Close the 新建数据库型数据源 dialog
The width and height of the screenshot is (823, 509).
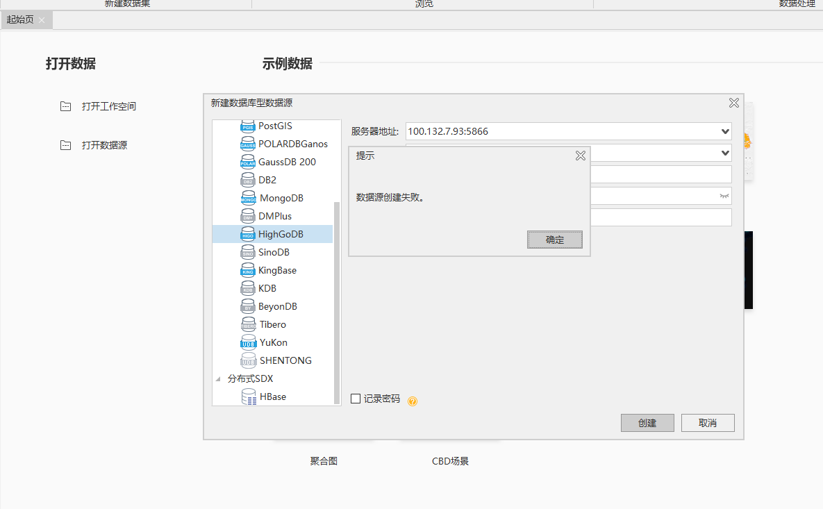click(x=734, y=103)
